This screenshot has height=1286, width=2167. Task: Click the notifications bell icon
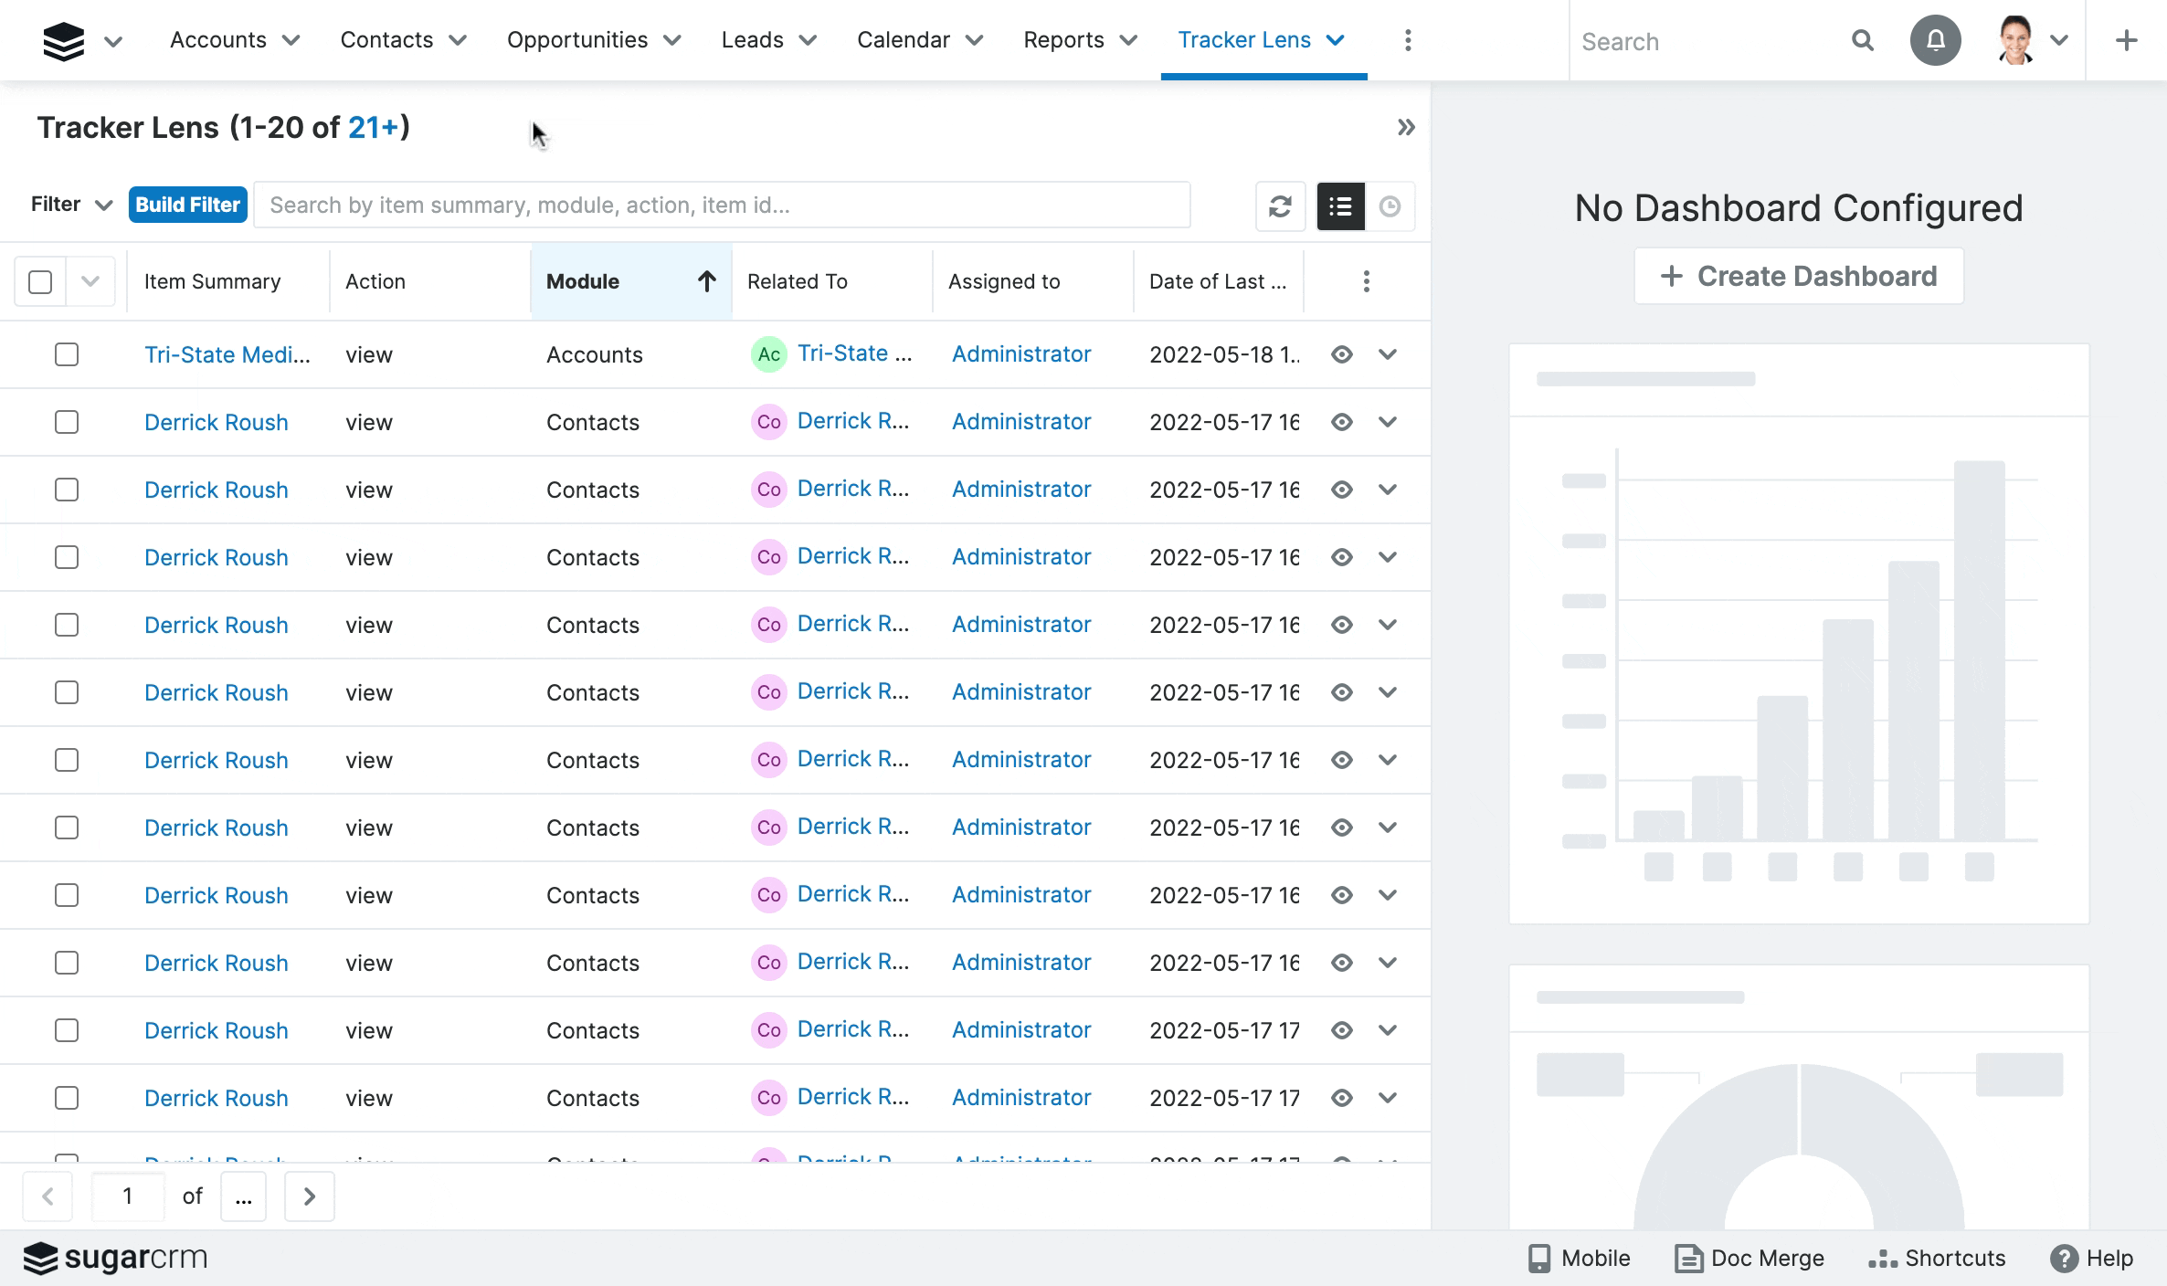click(1935, 40)
